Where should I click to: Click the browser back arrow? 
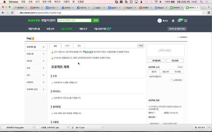(3, 13)
